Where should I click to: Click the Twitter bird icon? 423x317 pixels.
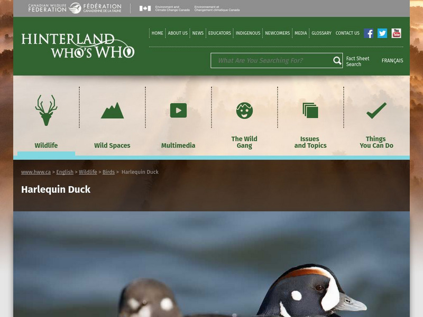pyautogui.click(x=382, y=33)
